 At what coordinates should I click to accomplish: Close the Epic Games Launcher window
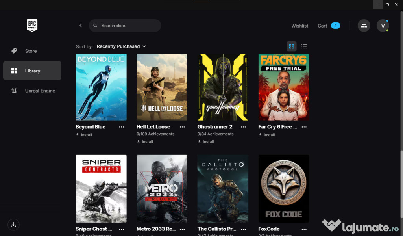click(x=397, y=5)
